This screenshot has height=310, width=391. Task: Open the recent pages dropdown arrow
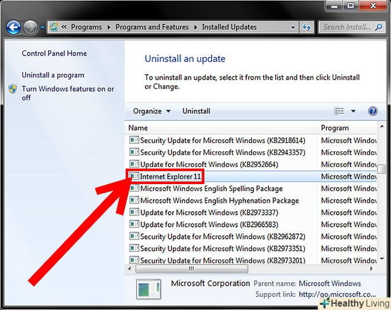(43, 27)
